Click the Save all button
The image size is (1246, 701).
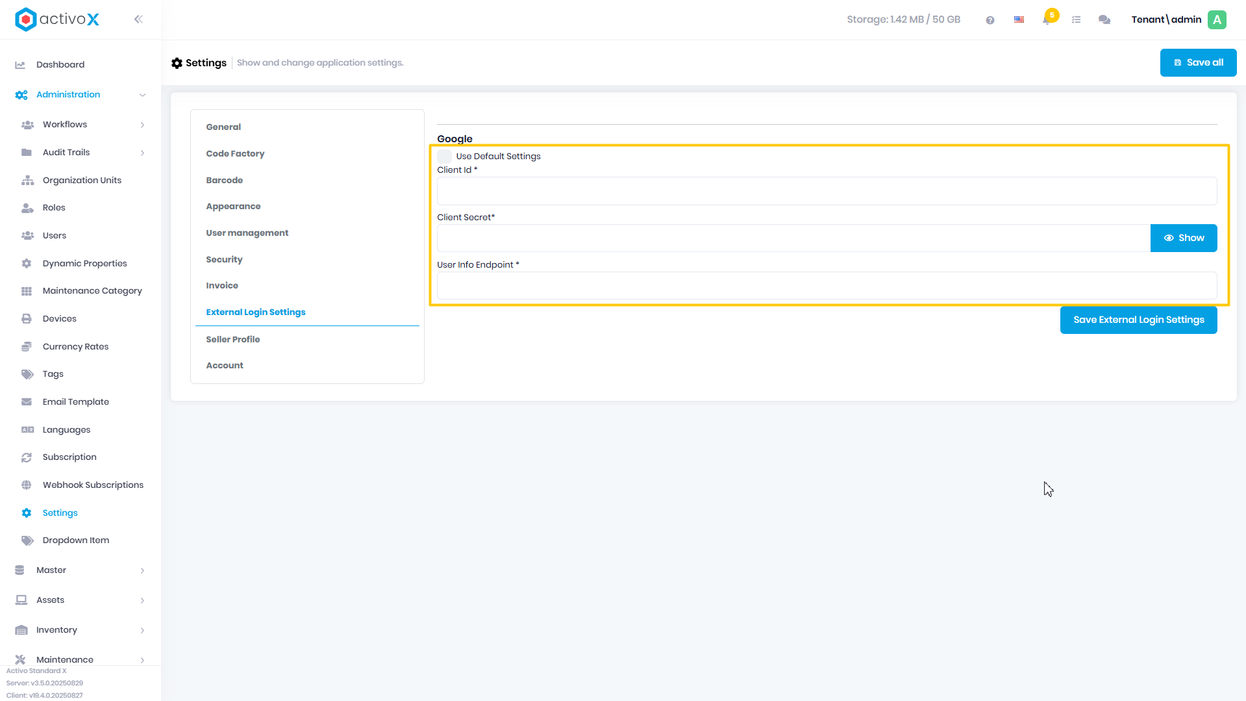coord(1198,63)
